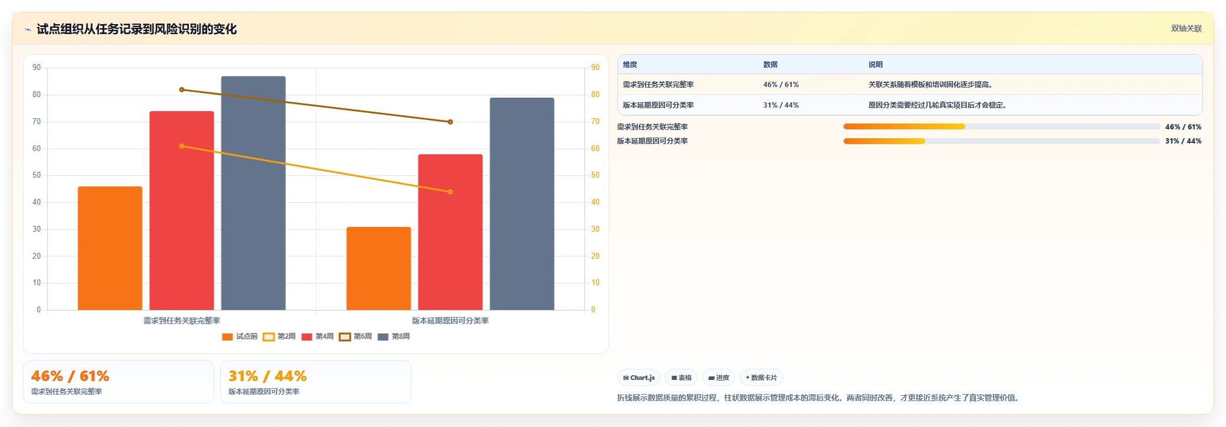Click the 31% / 44% summary card
The width and height of the screenshot is (1226, 427).
pos(315,382)
